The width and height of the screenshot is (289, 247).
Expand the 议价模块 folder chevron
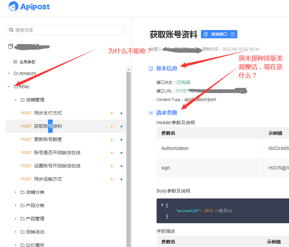pos(16,245)
